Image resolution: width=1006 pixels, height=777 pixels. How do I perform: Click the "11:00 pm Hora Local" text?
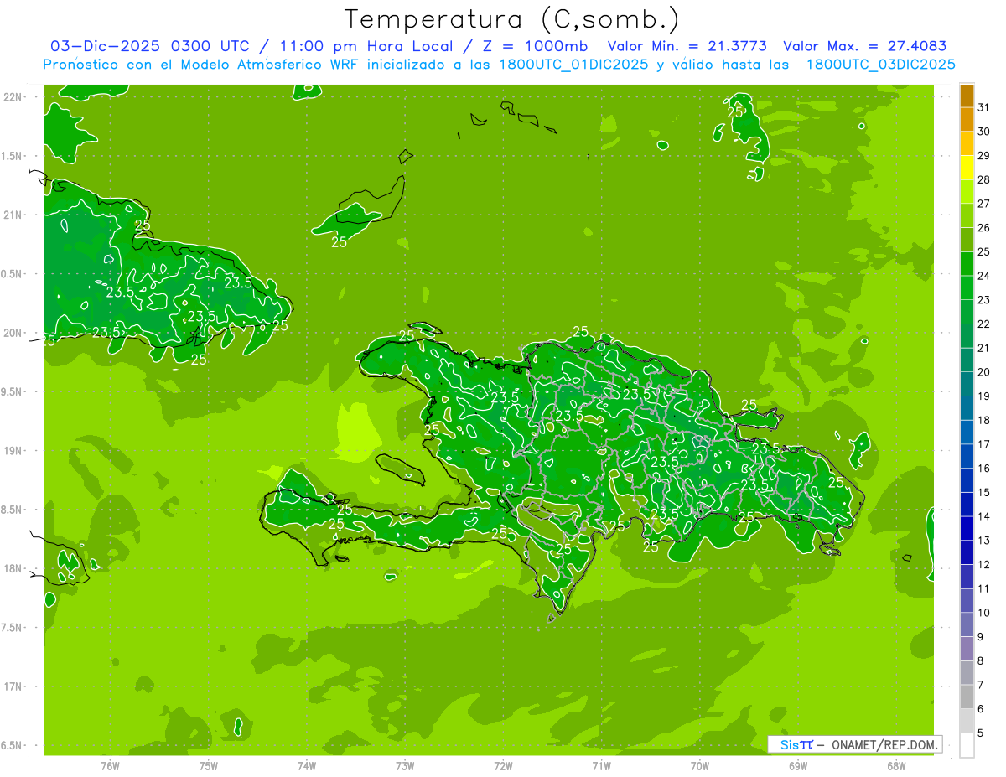[366, 46]
